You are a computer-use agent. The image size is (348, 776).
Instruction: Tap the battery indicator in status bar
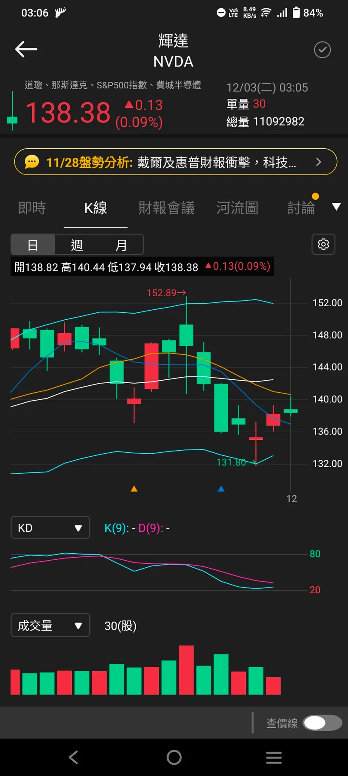click(296, 13)
